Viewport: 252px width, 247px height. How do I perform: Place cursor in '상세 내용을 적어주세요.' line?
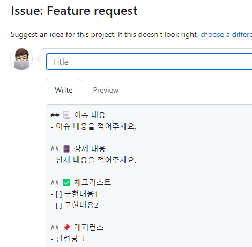93,160
